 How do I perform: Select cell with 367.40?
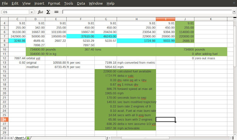[x=81, y=49]
